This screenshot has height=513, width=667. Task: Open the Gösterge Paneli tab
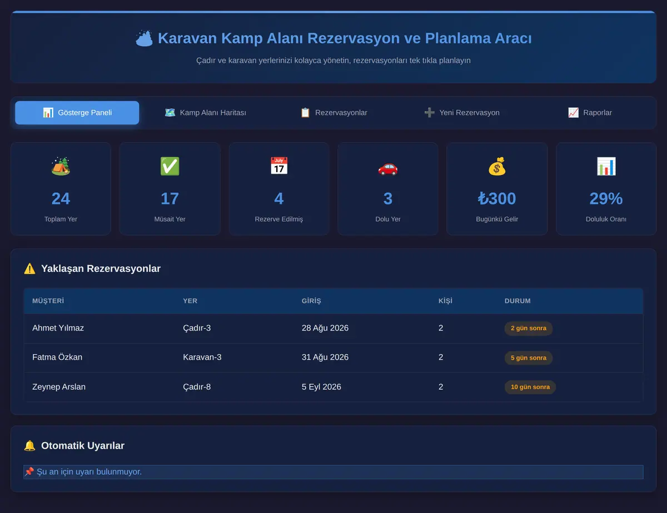[x=77, y=113]
